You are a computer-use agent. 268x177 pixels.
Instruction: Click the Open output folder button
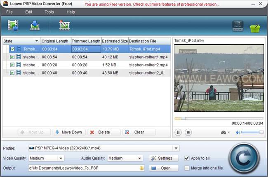(164, 168)
